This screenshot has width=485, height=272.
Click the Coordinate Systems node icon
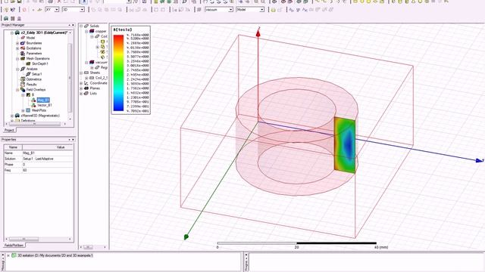pyautogui.click(x=86, y=83)
